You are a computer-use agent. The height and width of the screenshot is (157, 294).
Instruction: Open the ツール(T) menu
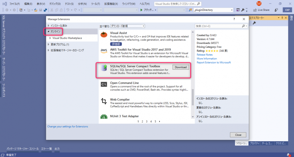click(95, 4)
